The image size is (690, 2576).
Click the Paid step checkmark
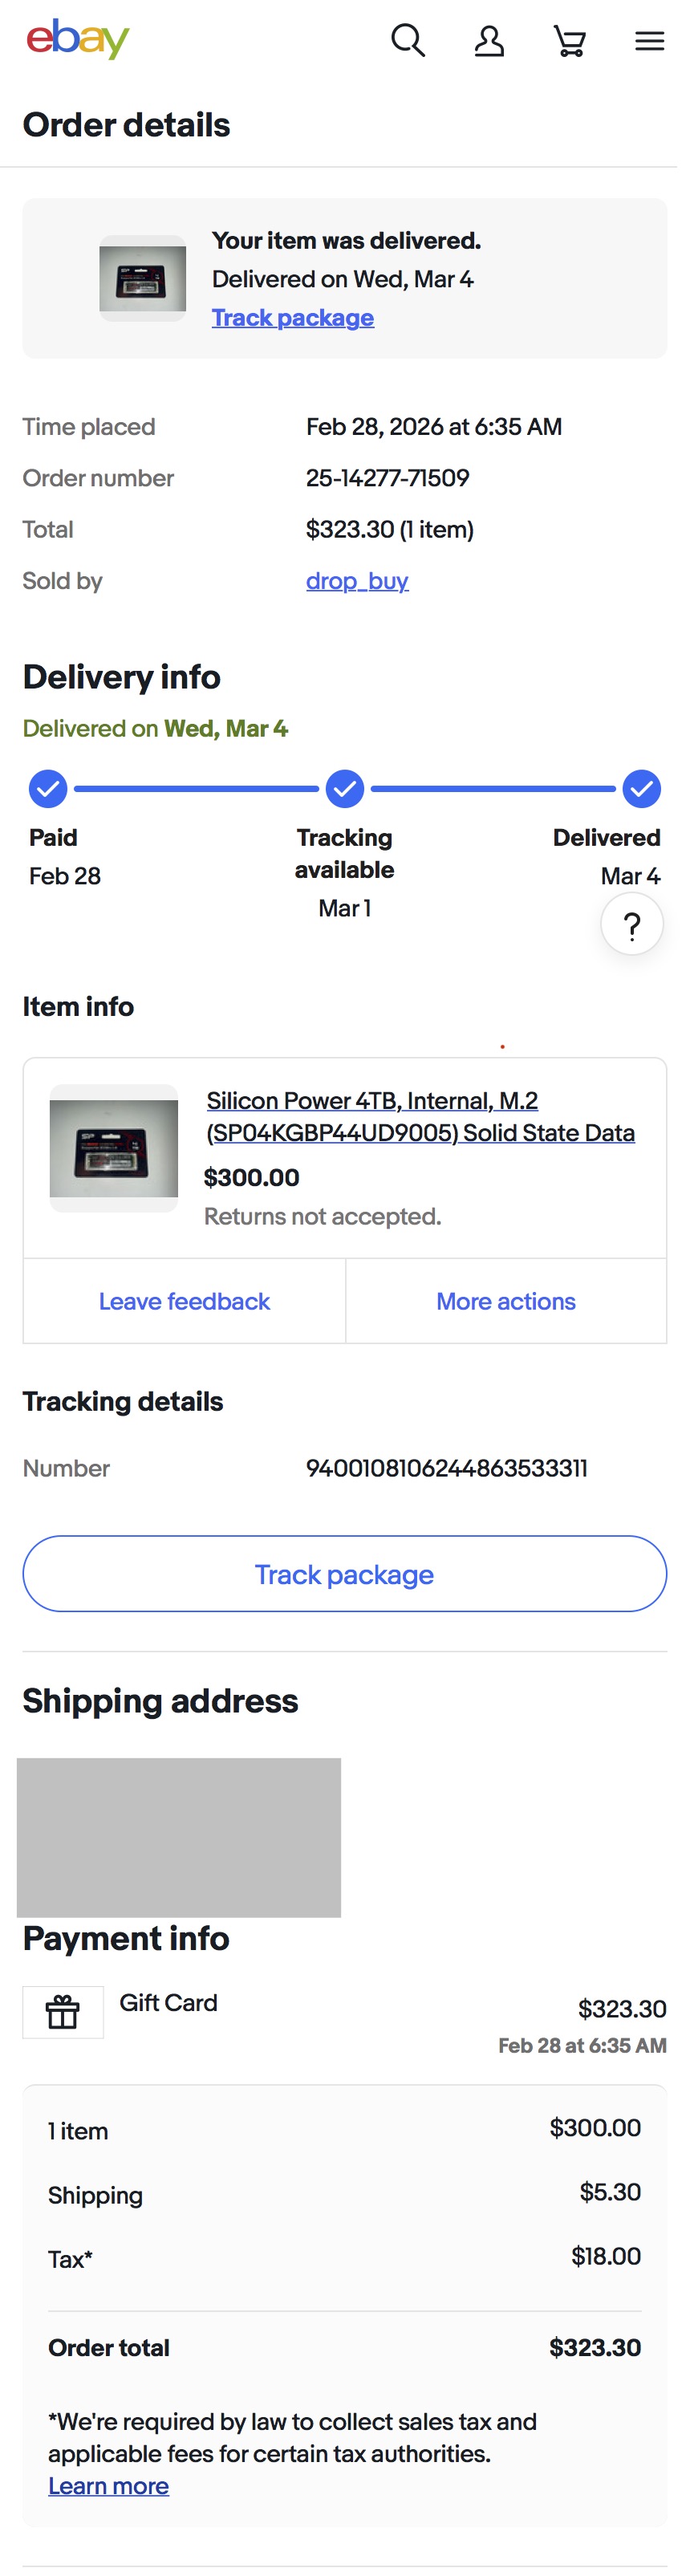click(x=48, y=789)
